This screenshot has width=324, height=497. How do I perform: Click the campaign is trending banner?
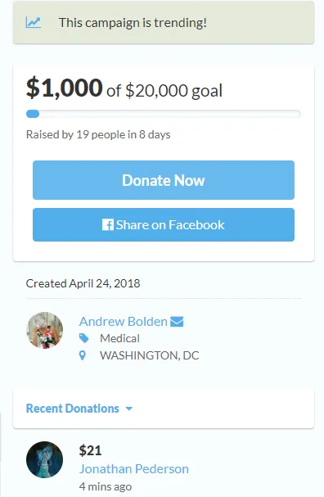tap(164, 22)
